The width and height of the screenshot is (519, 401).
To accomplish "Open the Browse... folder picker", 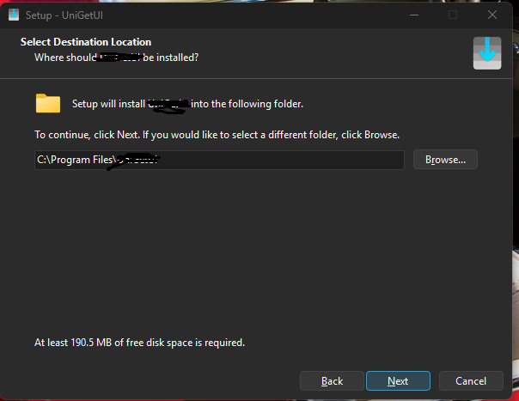I will coord(445,160).
